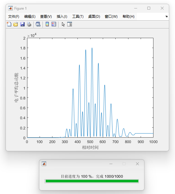Click the dock figure arrow at menu bar right
The height and width of the screenshot is (194, 175).
167,16
